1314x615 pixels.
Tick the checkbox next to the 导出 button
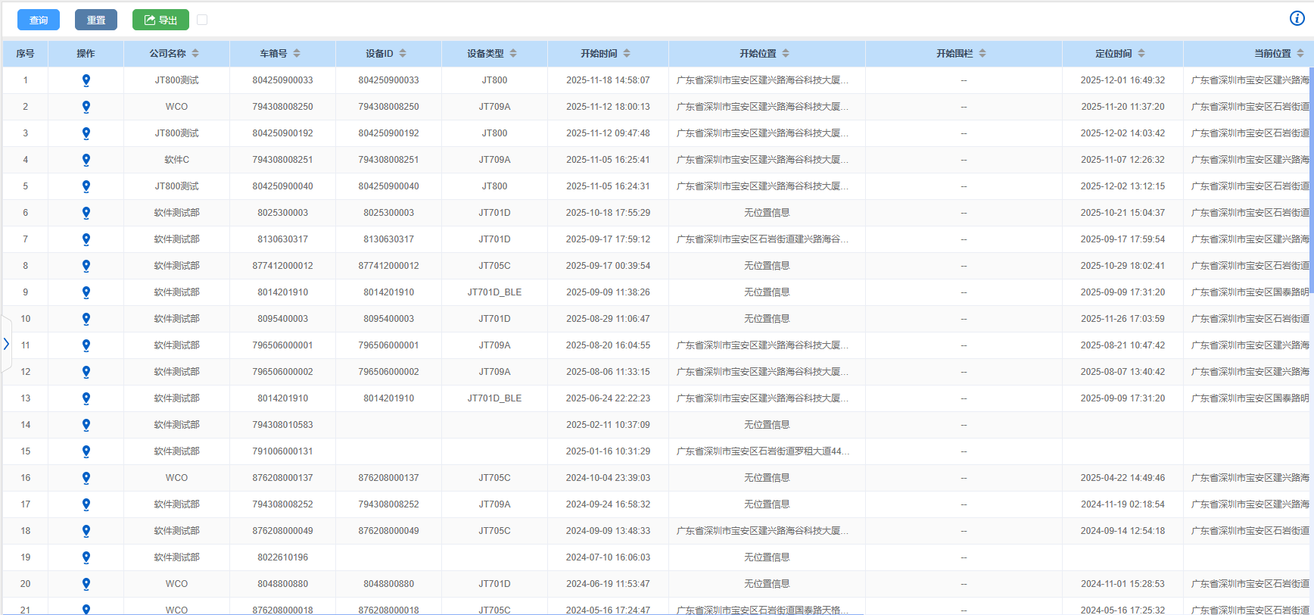(x=202, y=20)
